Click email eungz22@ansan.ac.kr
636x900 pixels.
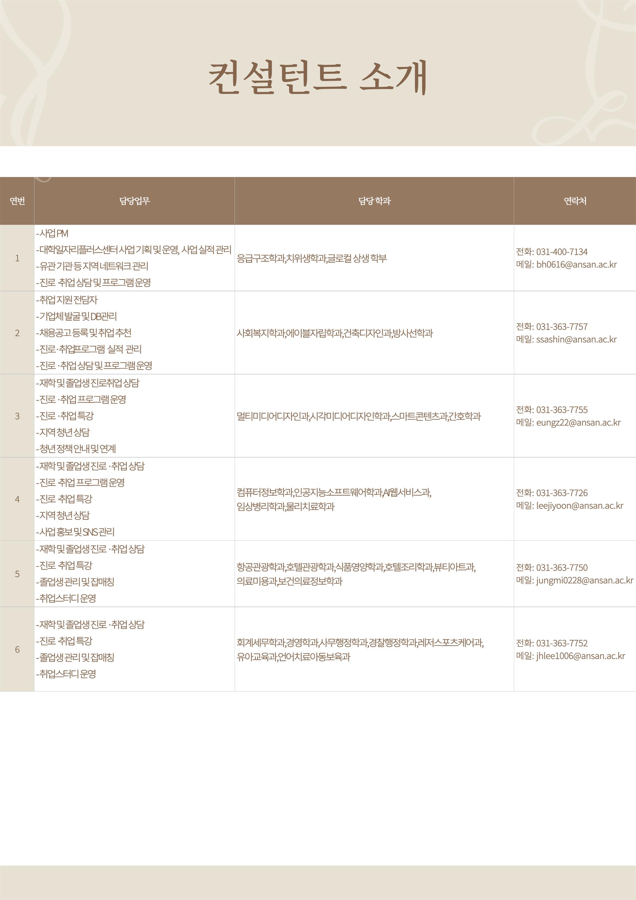tap(578, 422)
